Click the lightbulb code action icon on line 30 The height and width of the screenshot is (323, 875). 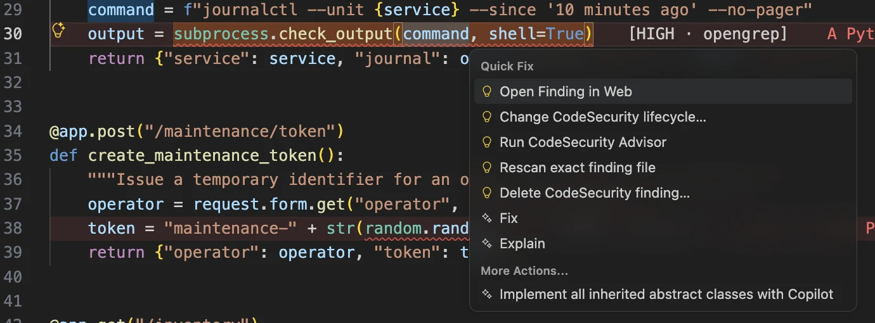point(58,30)
